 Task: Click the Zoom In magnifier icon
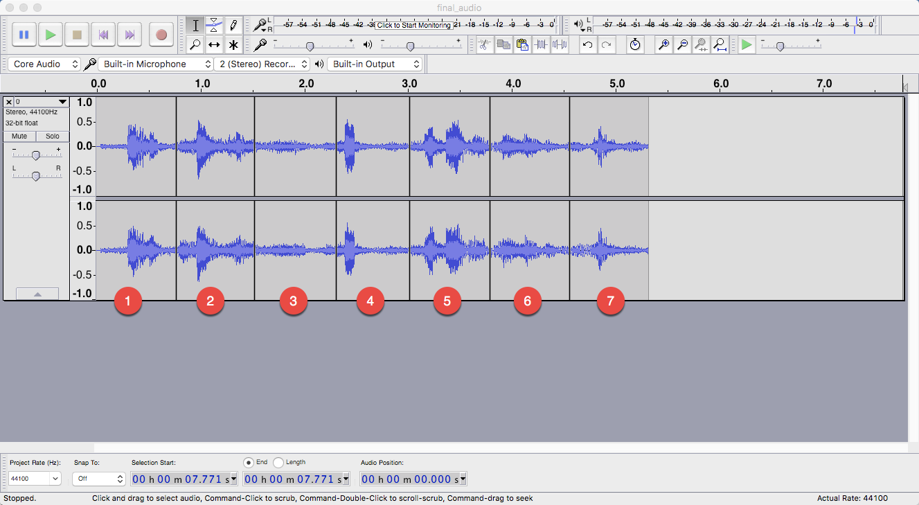(663, 45)
